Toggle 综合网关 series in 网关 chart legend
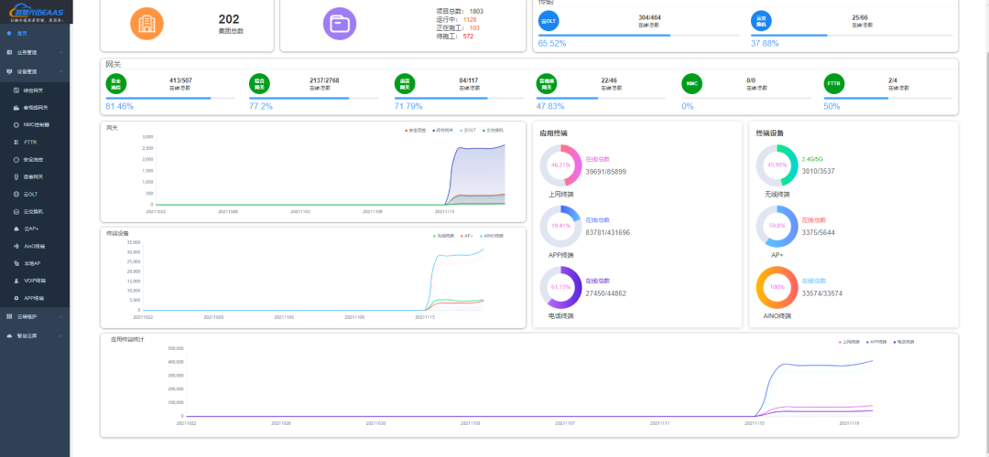 (x=442, y=131)
